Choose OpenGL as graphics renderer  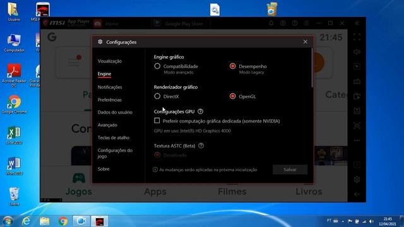pos(233,96)
